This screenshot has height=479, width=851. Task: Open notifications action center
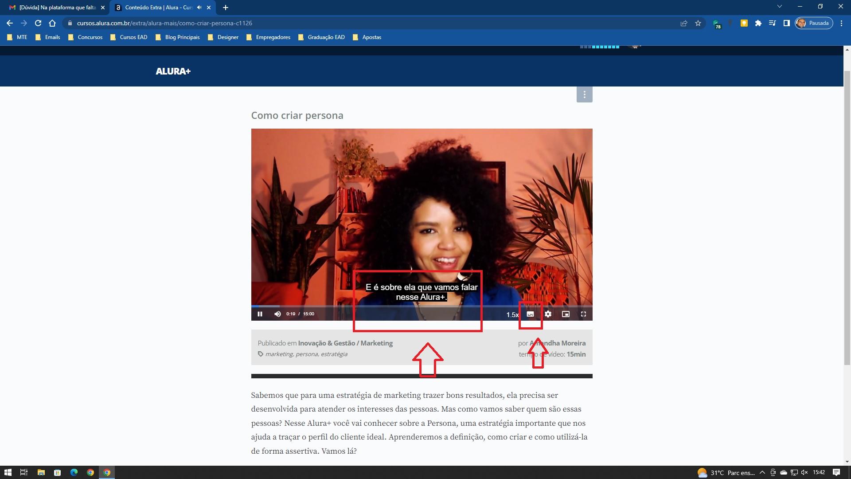pyautogui.click(x=836, y=472)
